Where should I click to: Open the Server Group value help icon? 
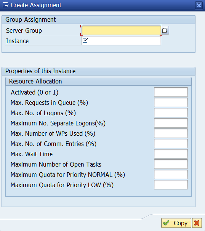pos(165,30)
